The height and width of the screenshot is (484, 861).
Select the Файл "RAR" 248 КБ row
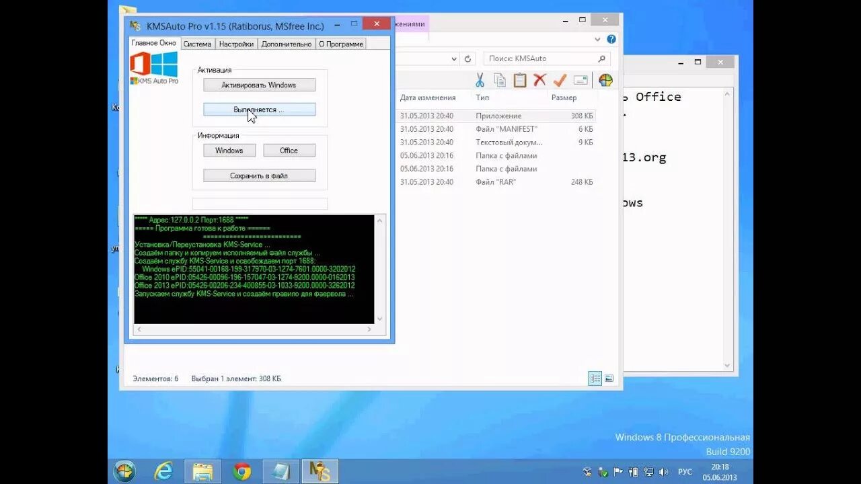tap(496, 182)
